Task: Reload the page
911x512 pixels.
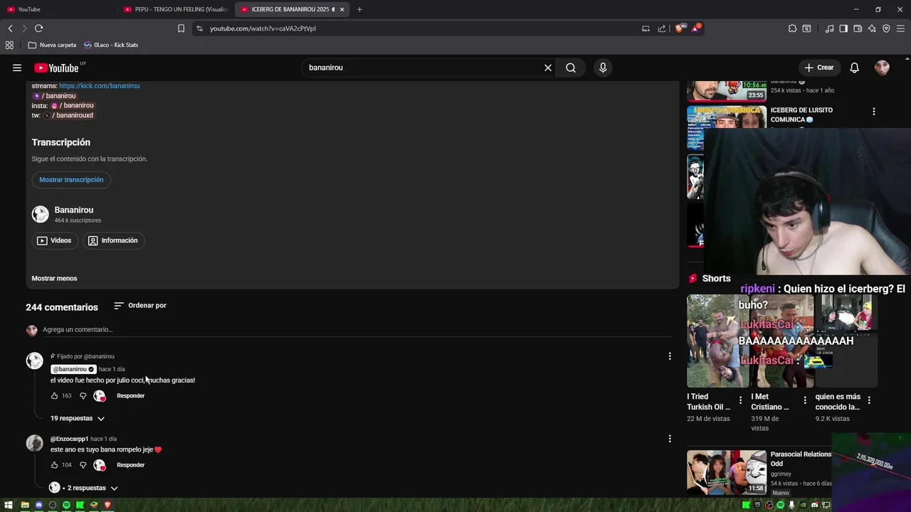Action: 38,28
